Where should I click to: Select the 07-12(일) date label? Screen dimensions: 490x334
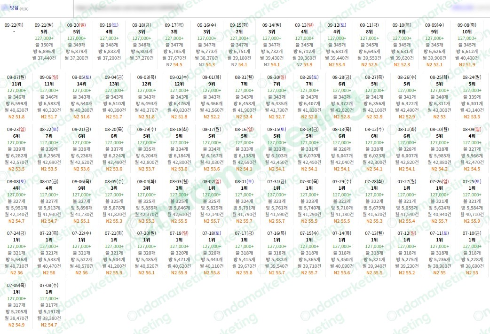point(407,233)
